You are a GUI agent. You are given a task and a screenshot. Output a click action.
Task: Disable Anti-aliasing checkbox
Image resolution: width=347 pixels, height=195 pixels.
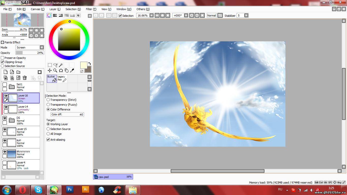[48, 140]
